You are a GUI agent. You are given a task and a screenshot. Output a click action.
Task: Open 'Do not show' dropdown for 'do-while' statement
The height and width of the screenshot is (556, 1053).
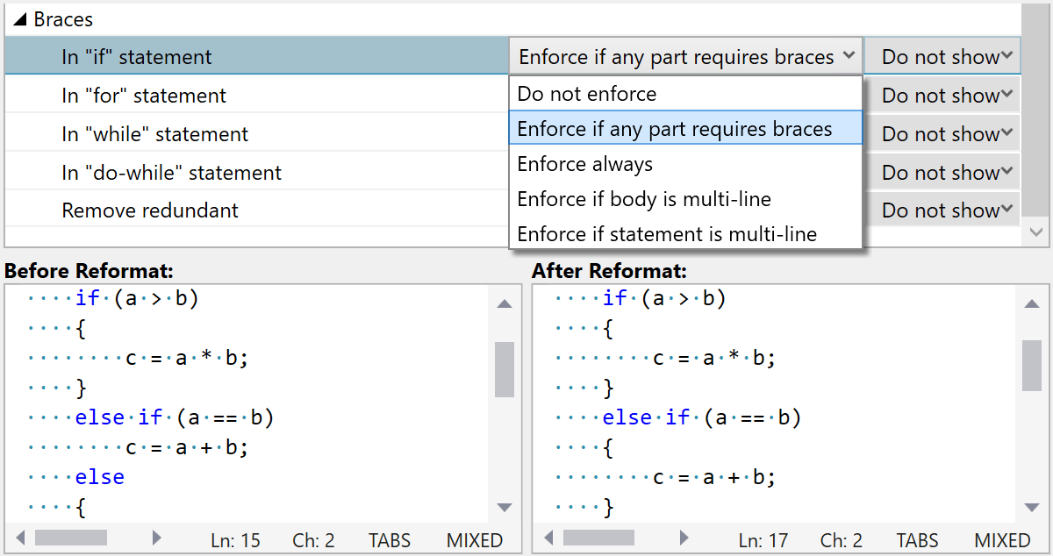(942, 173)
